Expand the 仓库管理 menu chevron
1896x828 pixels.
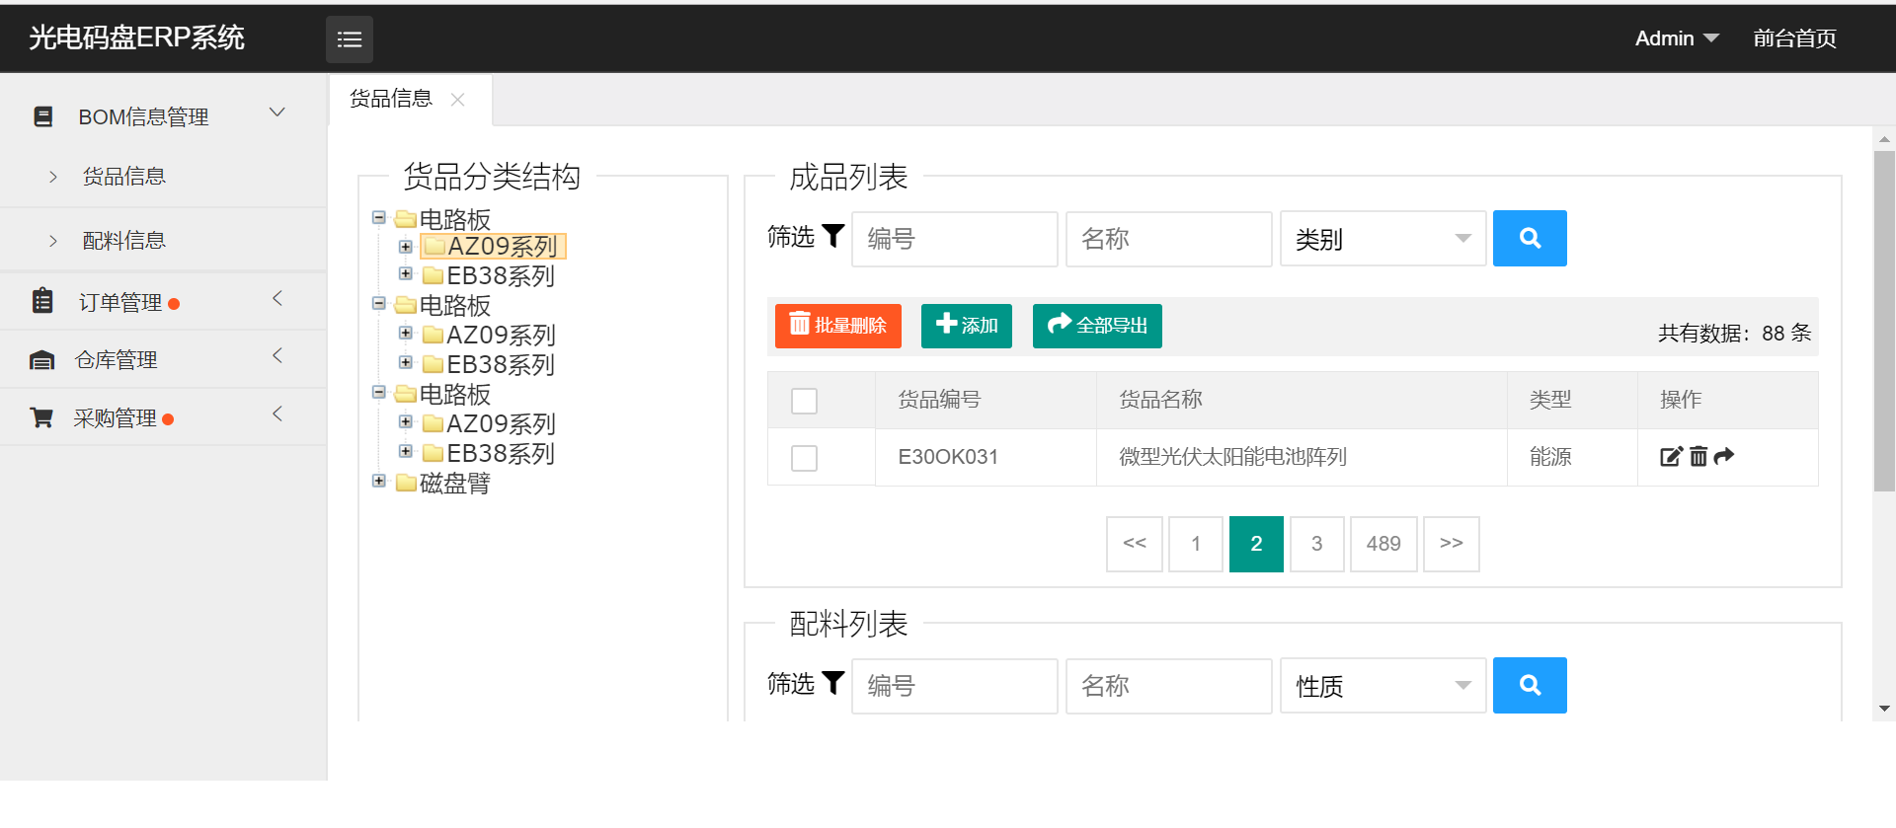click(x=277, y=355)
